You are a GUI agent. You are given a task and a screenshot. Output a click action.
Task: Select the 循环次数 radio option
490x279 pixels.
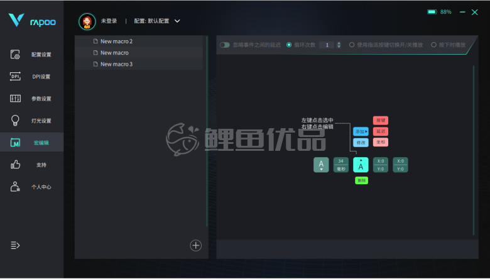click(289, 45)
